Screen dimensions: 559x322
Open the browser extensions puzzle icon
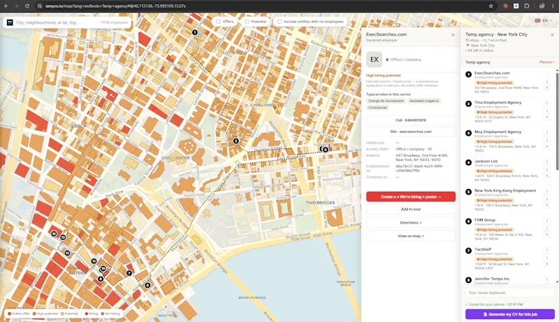pos(527,6)
